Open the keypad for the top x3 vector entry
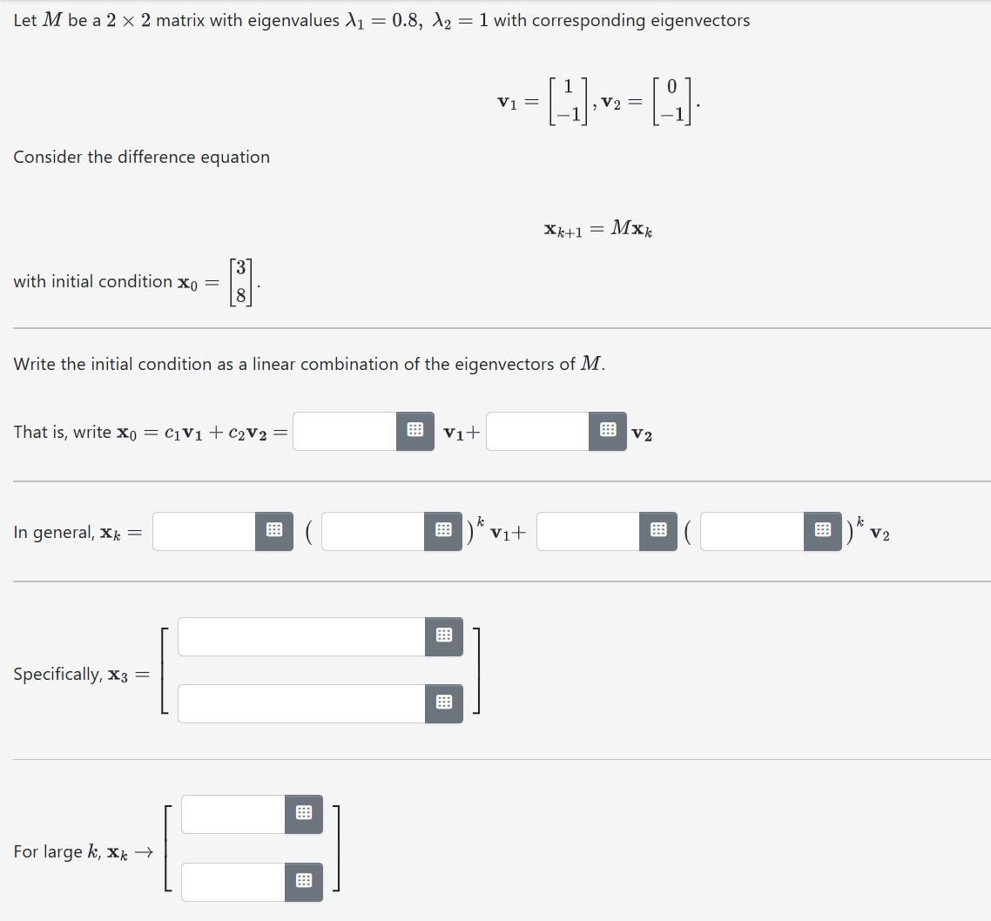Image resolution: width=991 pixels, height=921 pixels. (x=444, y=636)
